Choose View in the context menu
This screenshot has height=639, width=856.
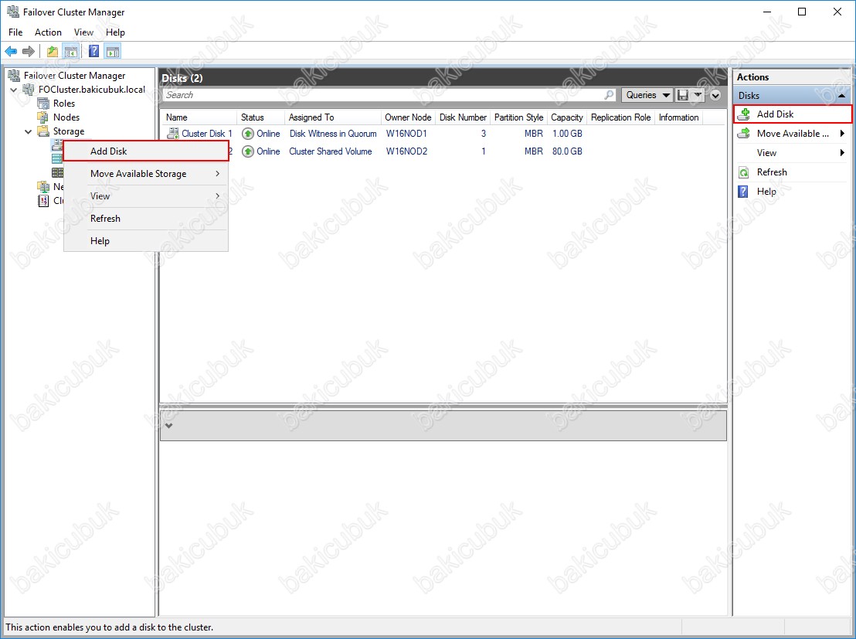pyautogui.click(x=146, y=196)
